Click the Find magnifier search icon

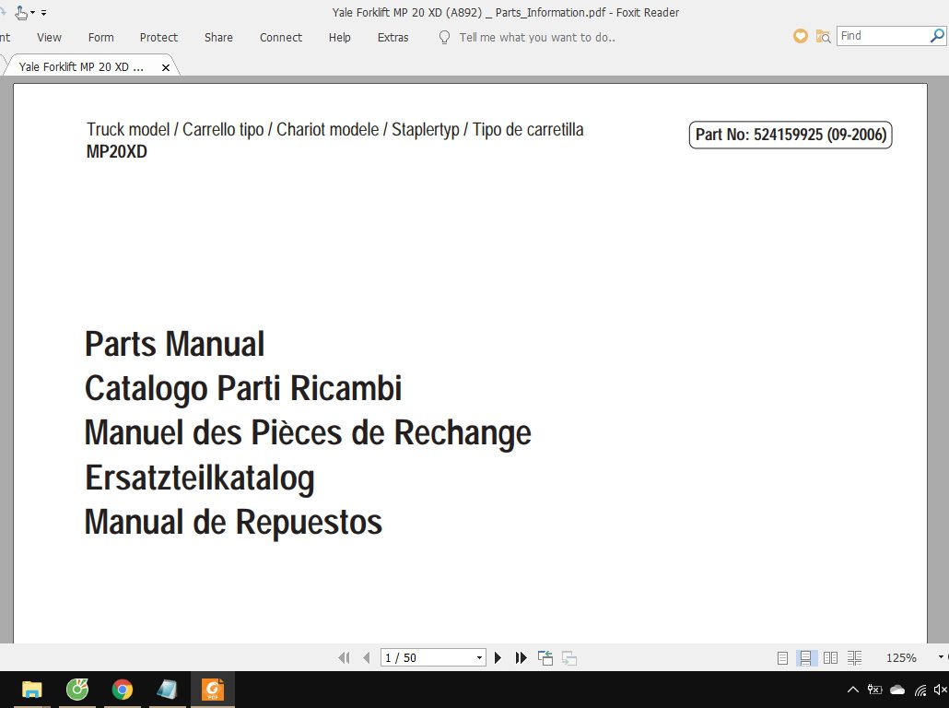pyautogui.click(x=936, y=36)
